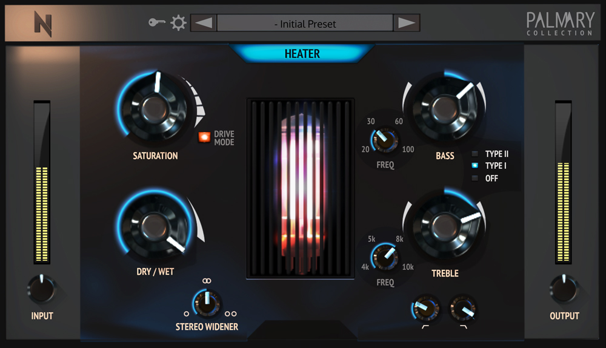Click the Stereo Widener knob
The image size is (606, 348).
207,303
